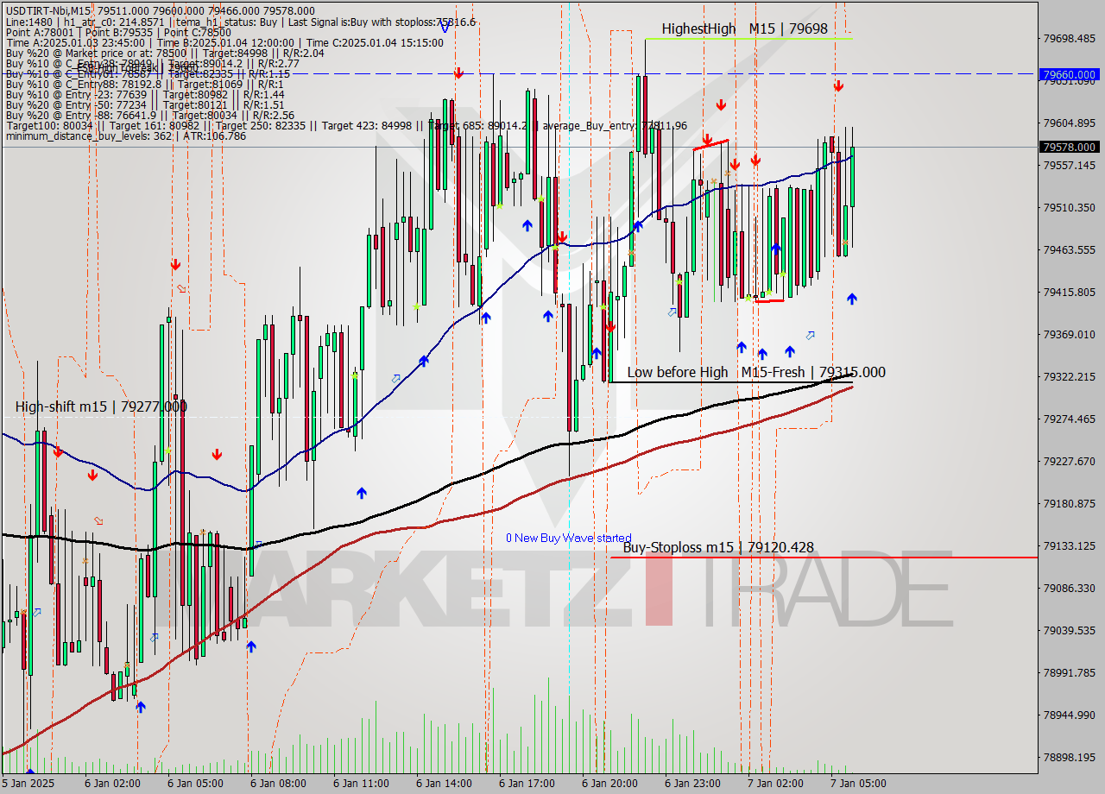This screenshot has height=794, width=1105.
Task: Click the 5 Jan 2025 date label
Action: pos(28,784)
